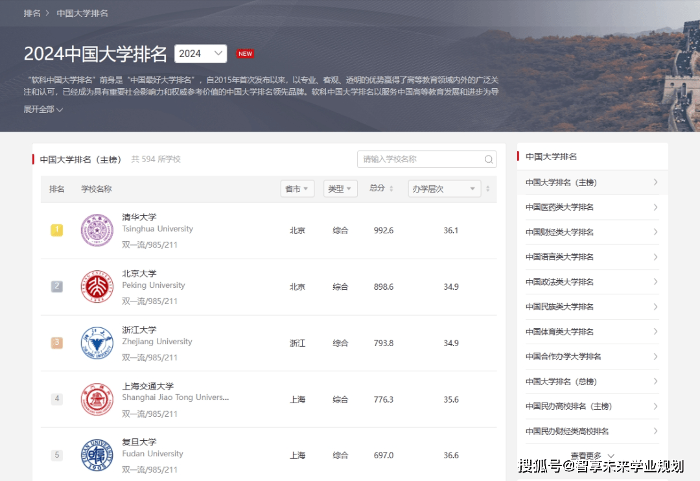Click Zhejiang University's score 793.8
This screenshot has height=481, width=700.
tap(384, 343)
